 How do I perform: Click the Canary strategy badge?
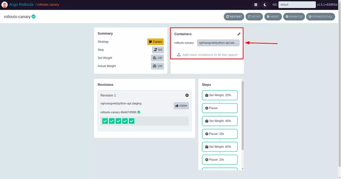(155, 42)
